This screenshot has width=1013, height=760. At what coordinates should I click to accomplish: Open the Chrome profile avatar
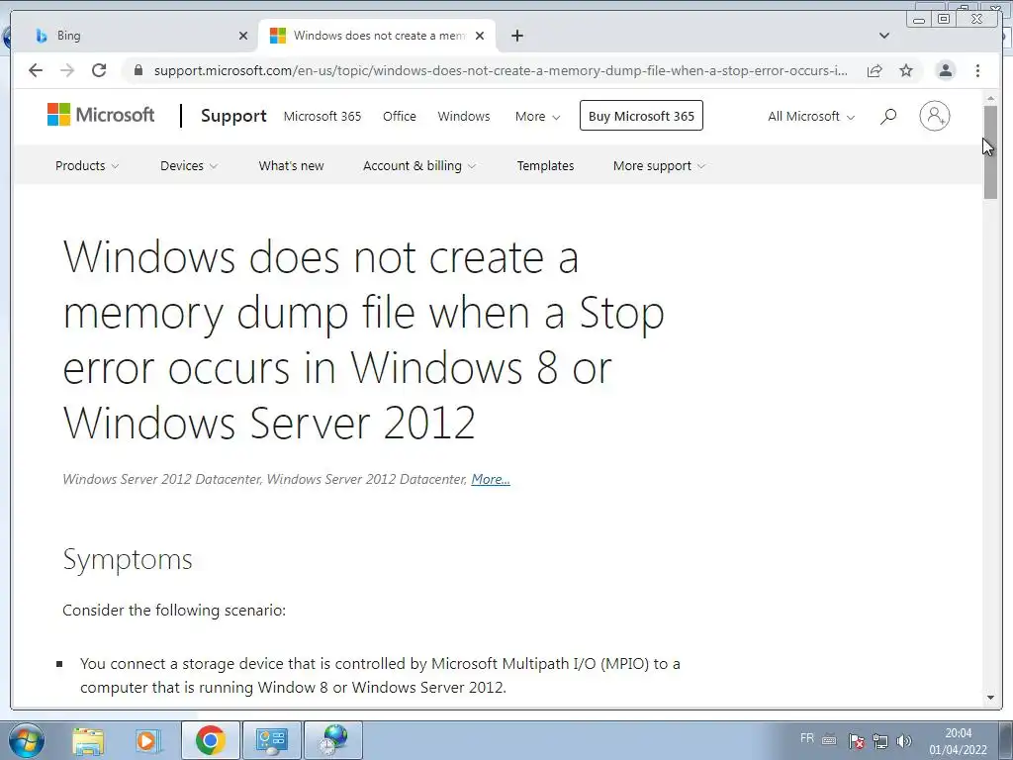pyautogui.click(x=945, y=70)
